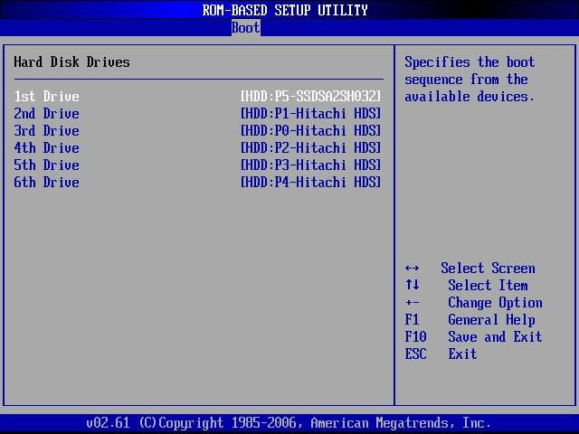
Task: Click the Hard Disk Drives heading
Action: (x=72, y=62)
